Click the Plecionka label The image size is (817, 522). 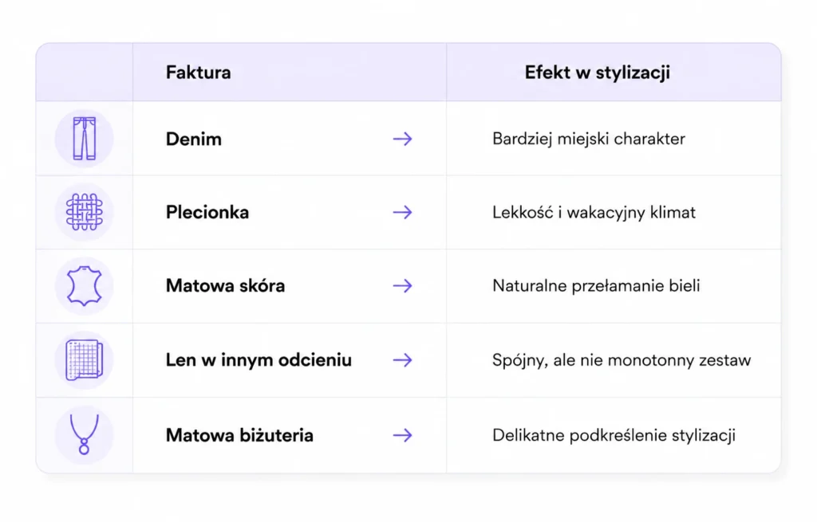207,212
